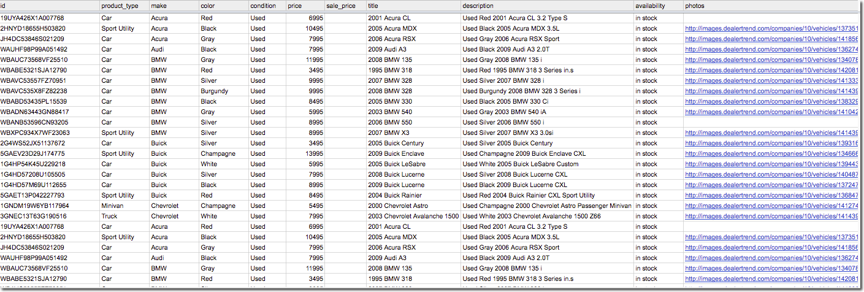864x292 pixels.
Task: Click id cell 1G4HD57208U105505
Action: [50, 174]
